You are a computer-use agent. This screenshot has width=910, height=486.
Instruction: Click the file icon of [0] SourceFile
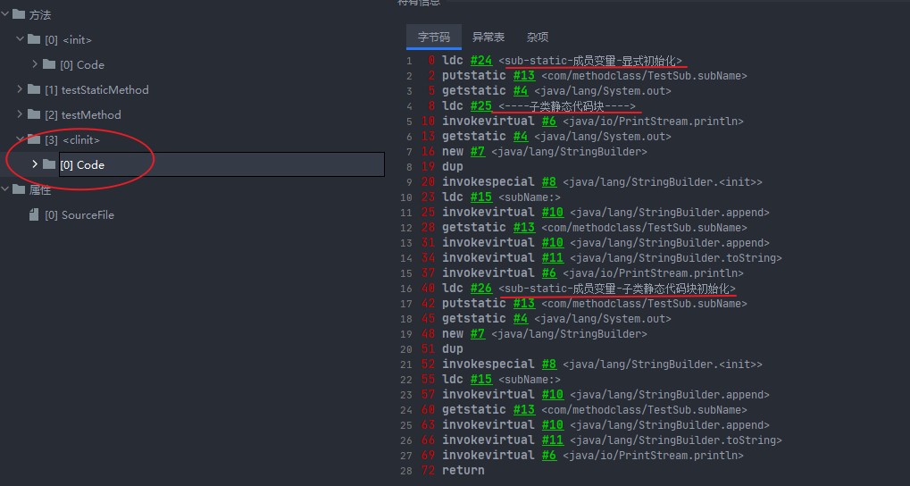point(34,214)
